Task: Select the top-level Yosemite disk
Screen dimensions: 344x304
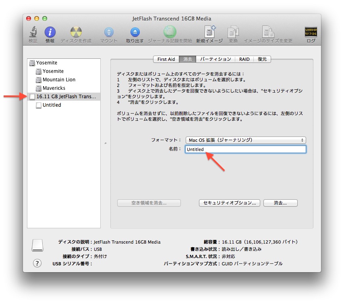Action: coord(64,63)
